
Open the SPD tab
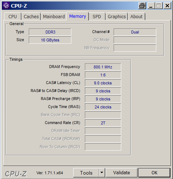[97, 17]
